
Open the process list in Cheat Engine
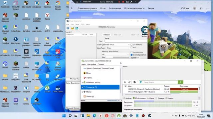(68, 28)
